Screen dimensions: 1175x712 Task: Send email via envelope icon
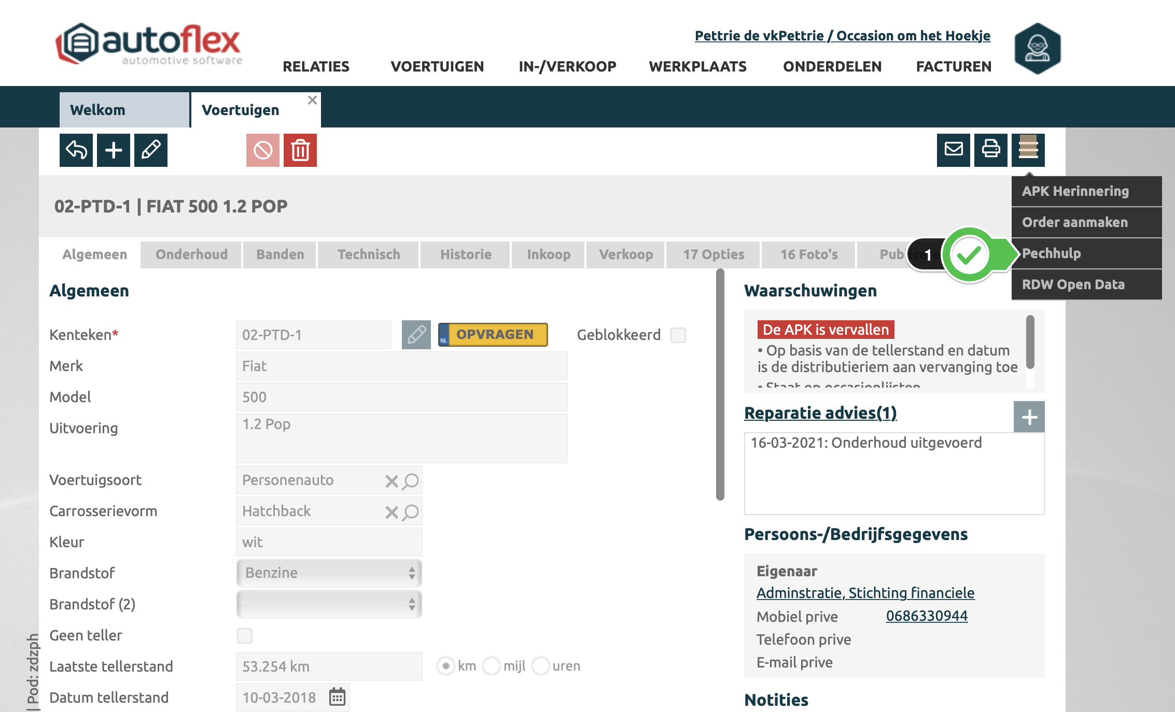click(x=953, y=150)
